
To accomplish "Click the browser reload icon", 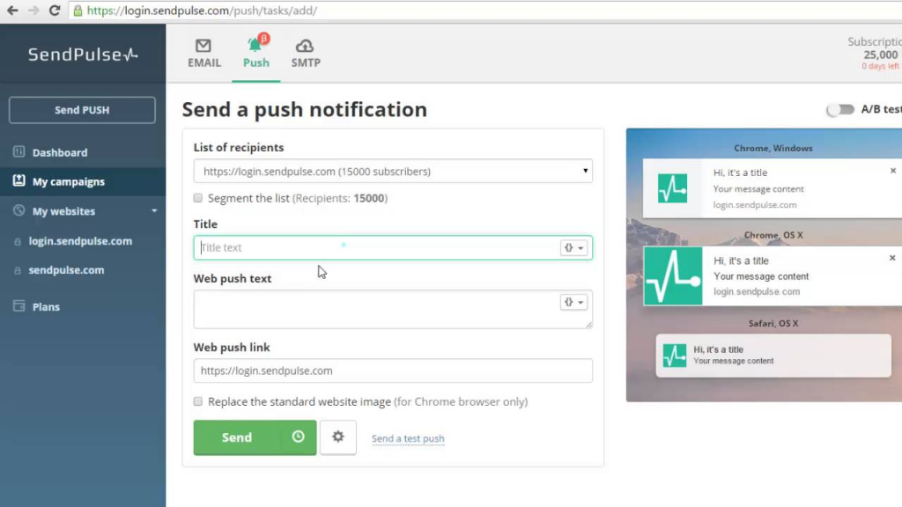I will click(54, 11).
